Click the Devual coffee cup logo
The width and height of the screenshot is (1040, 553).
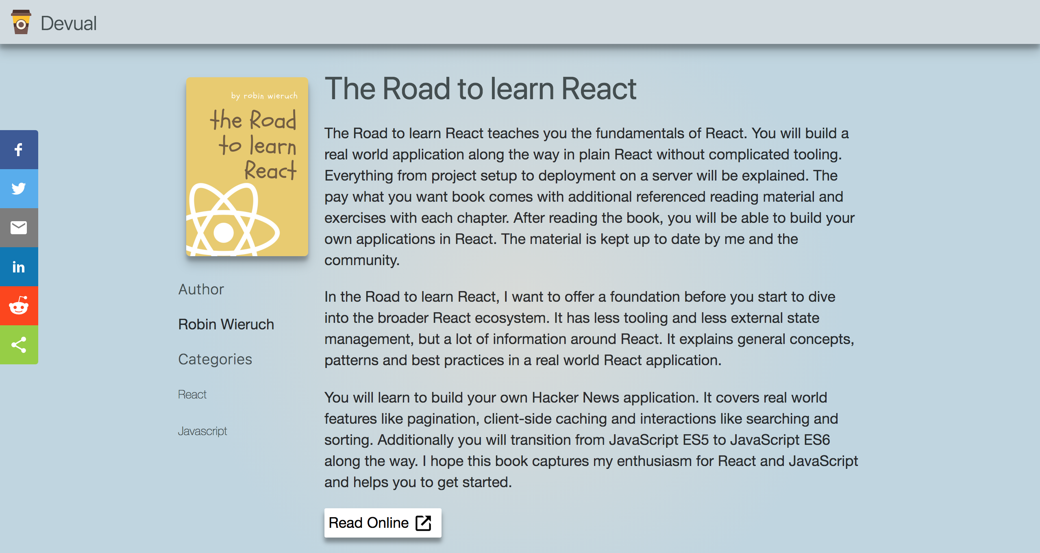[21, 22]
